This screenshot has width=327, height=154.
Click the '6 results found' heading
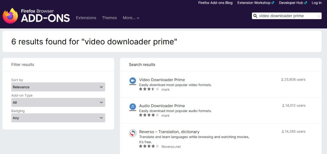(x=94, y=42)
